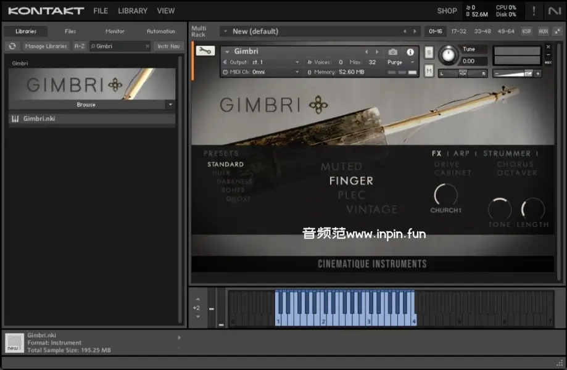Screen dimensions: 567x370
Task: Select the previous multi in rack header
Action: pyautogui.click(x=405, y=31)
